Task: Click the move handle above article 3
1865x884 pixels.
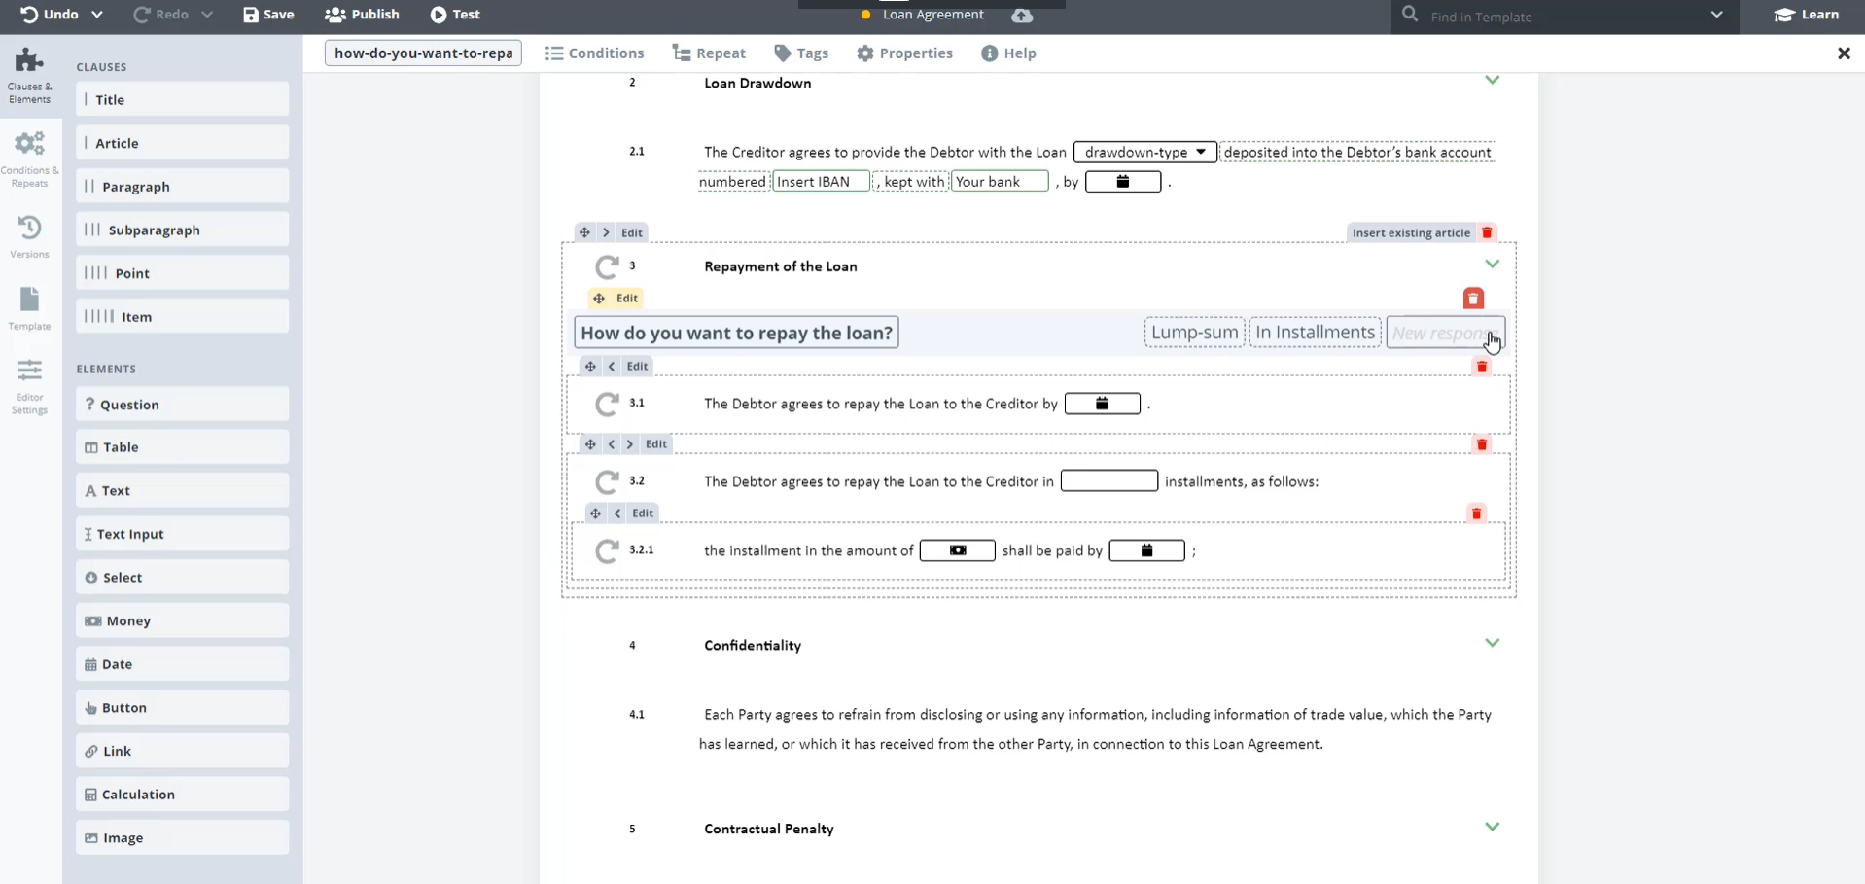Action: coord(584,232)
